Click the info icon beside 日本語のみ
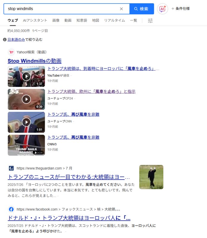 [x=5, y=40]
